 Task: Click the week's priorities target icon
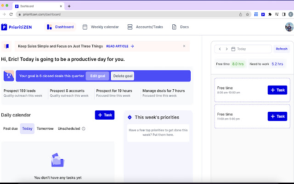130,117
